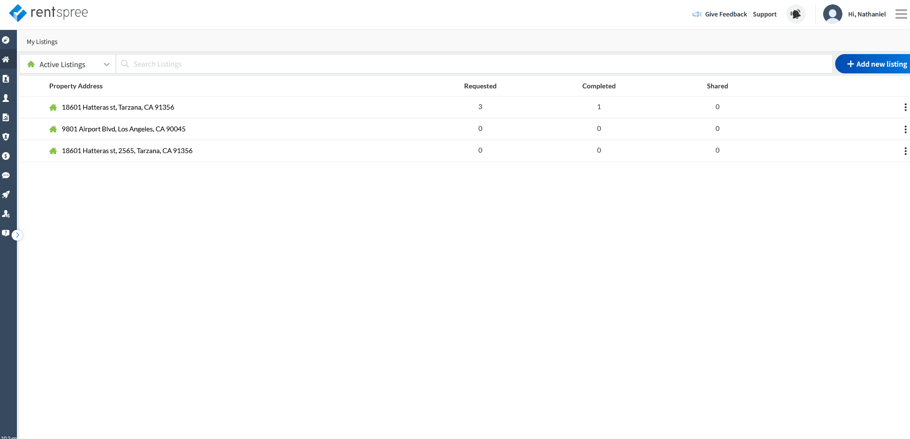This screenshot has height=439, width=910.
Task: Open the 9801 Airport Blvd, Los Angeles listing
Action: pos(124,129)
